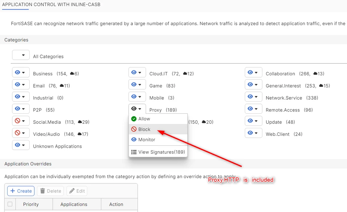Click the Remote.Access (96) label

(289, 110)
